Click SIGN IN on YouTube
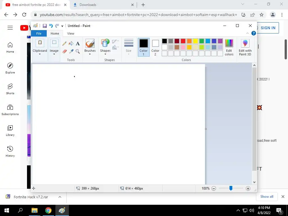Viewport: 288px width, 216px height. pos(268,28)
